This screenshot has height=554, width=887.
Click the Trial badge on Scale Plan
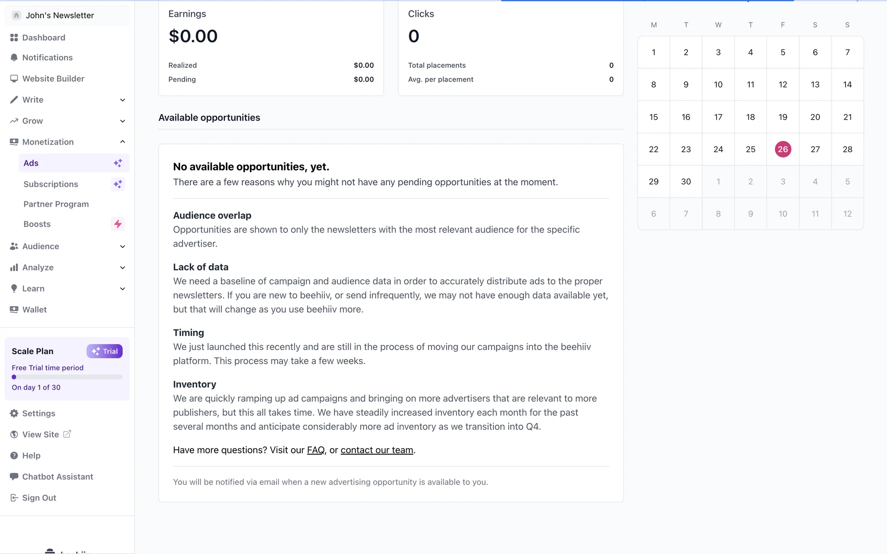point(104,351)
